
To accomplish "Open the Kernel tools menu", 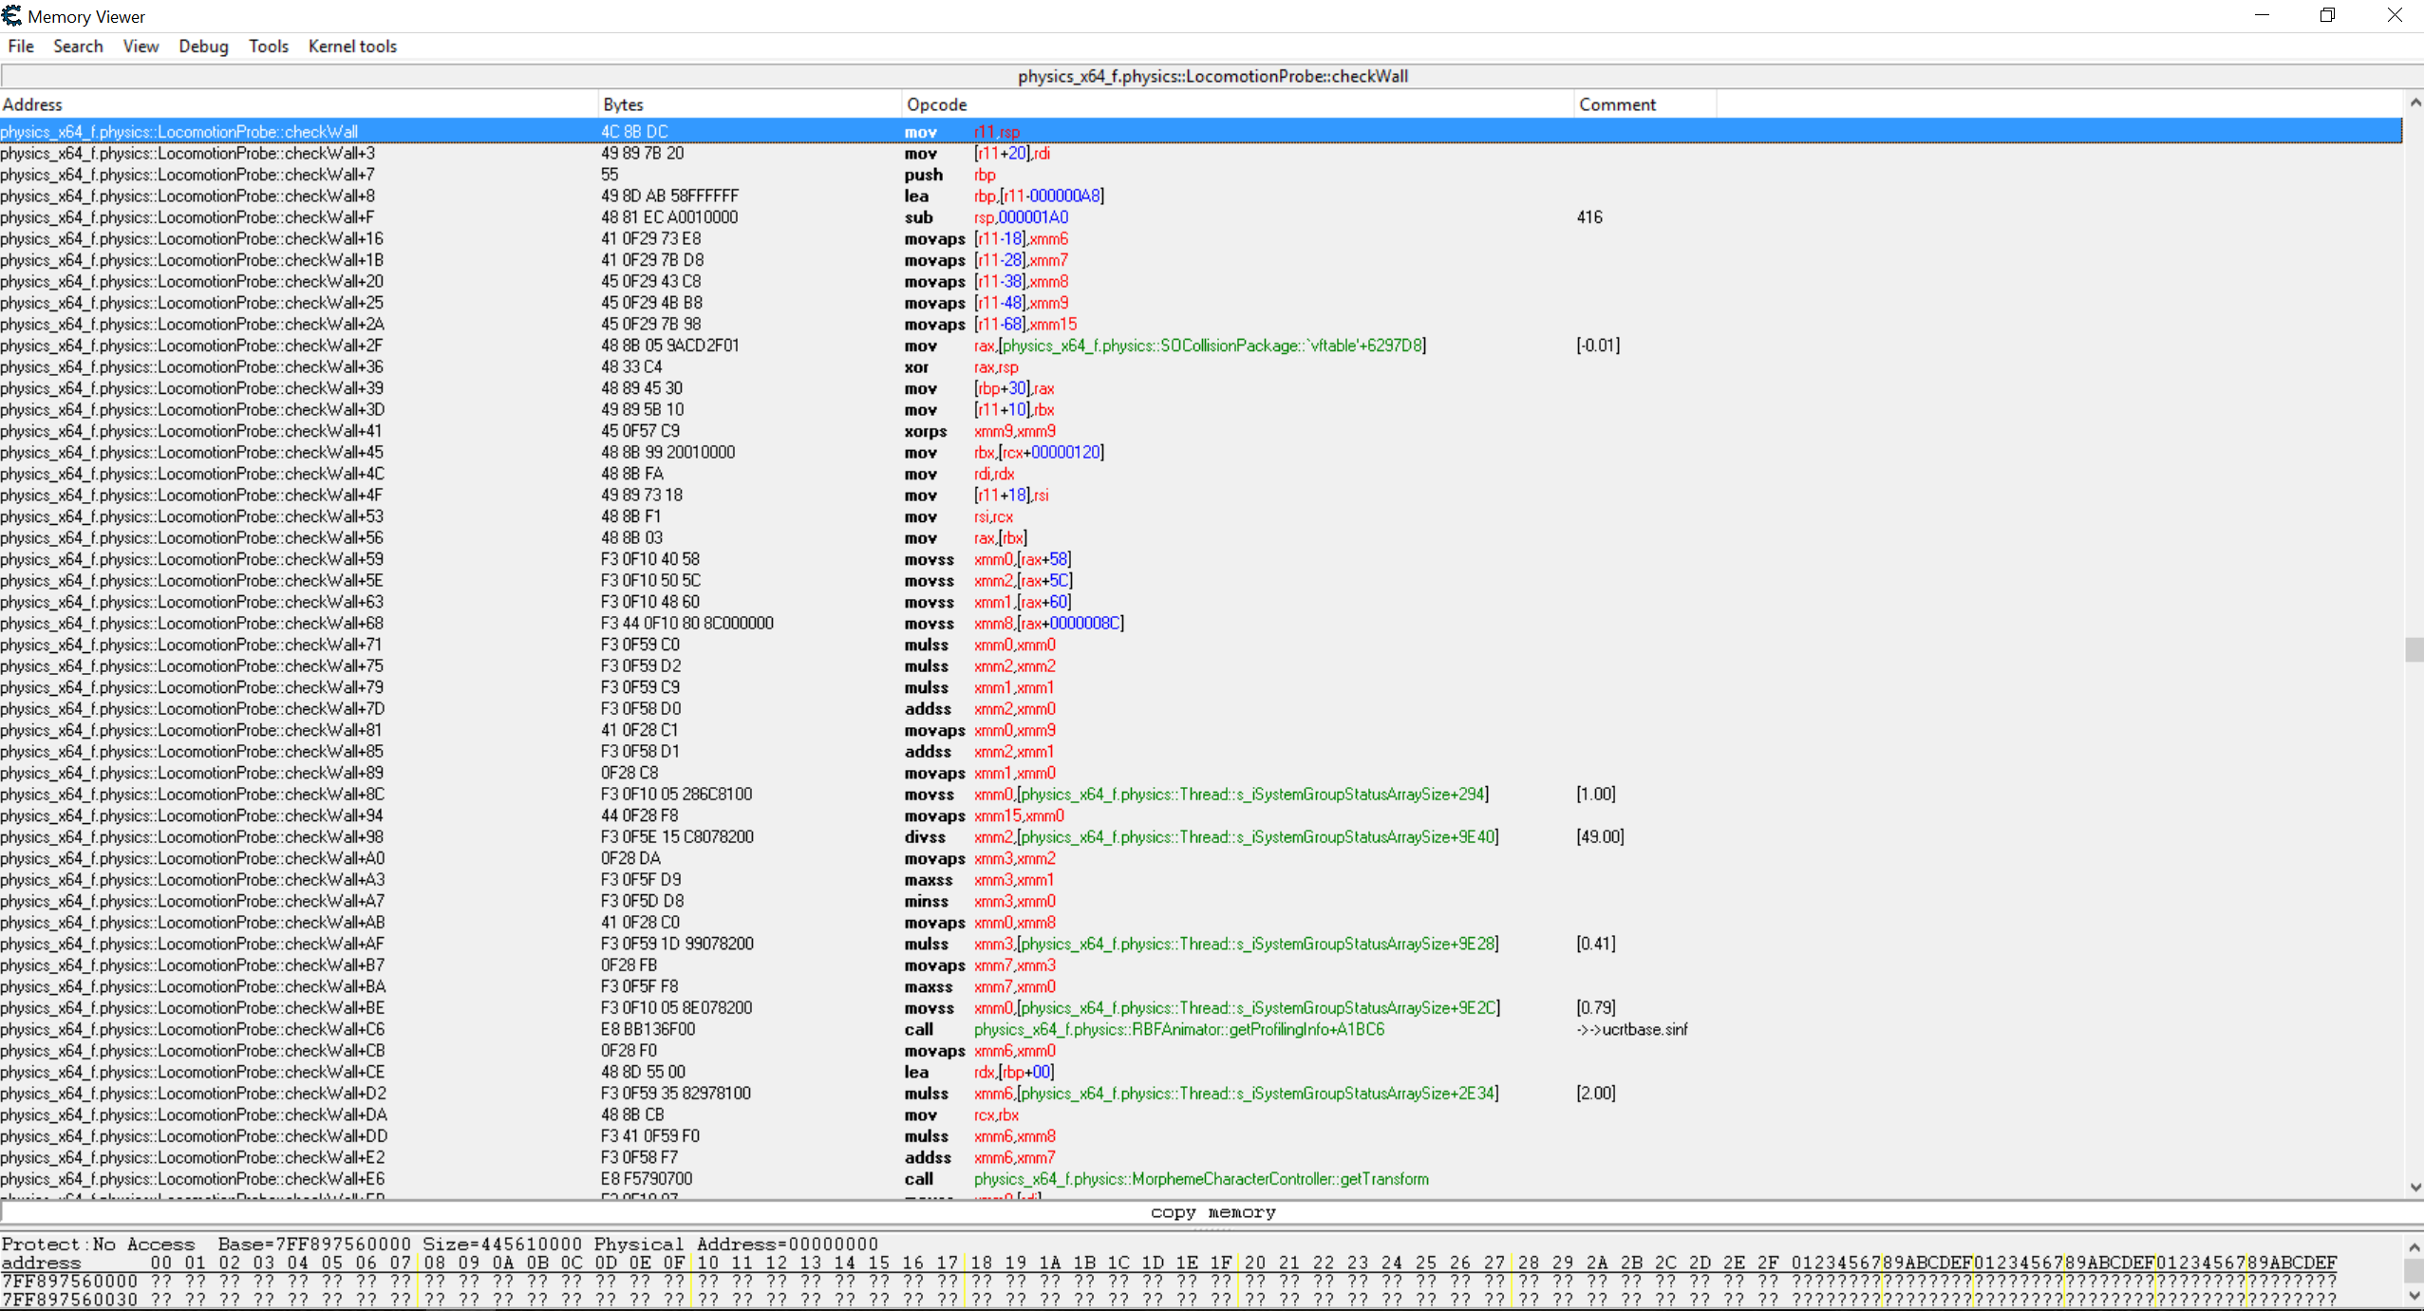I will tap(352, 47).
